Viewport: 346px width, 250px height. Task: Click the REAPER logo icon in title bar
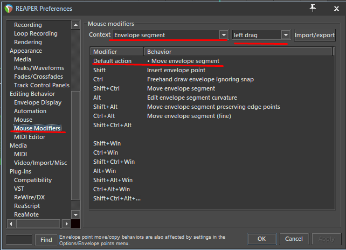click(9, 9)
